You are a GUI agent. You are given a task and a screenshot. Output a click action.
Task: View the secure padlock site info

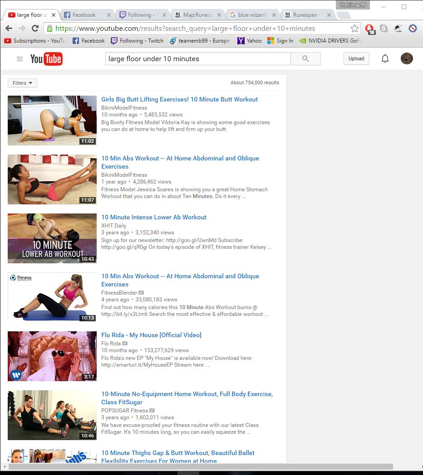tap(49, 29)
